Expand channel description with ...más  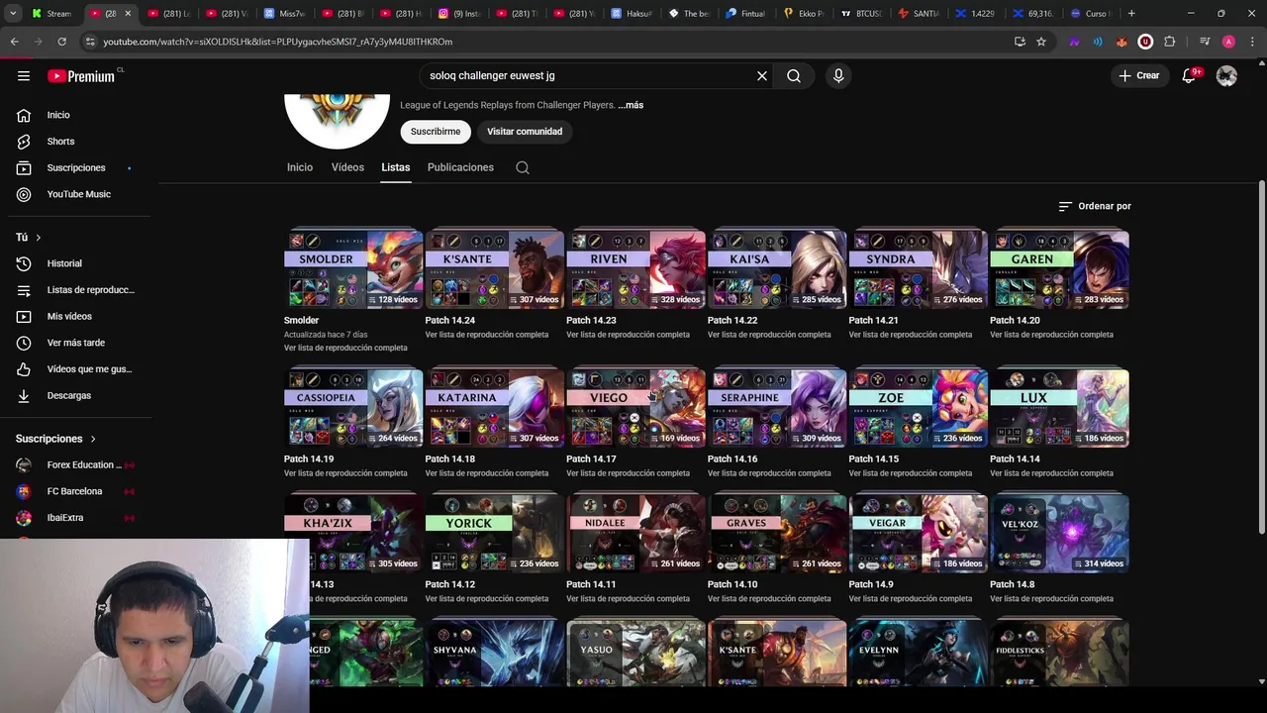(631, 105)
